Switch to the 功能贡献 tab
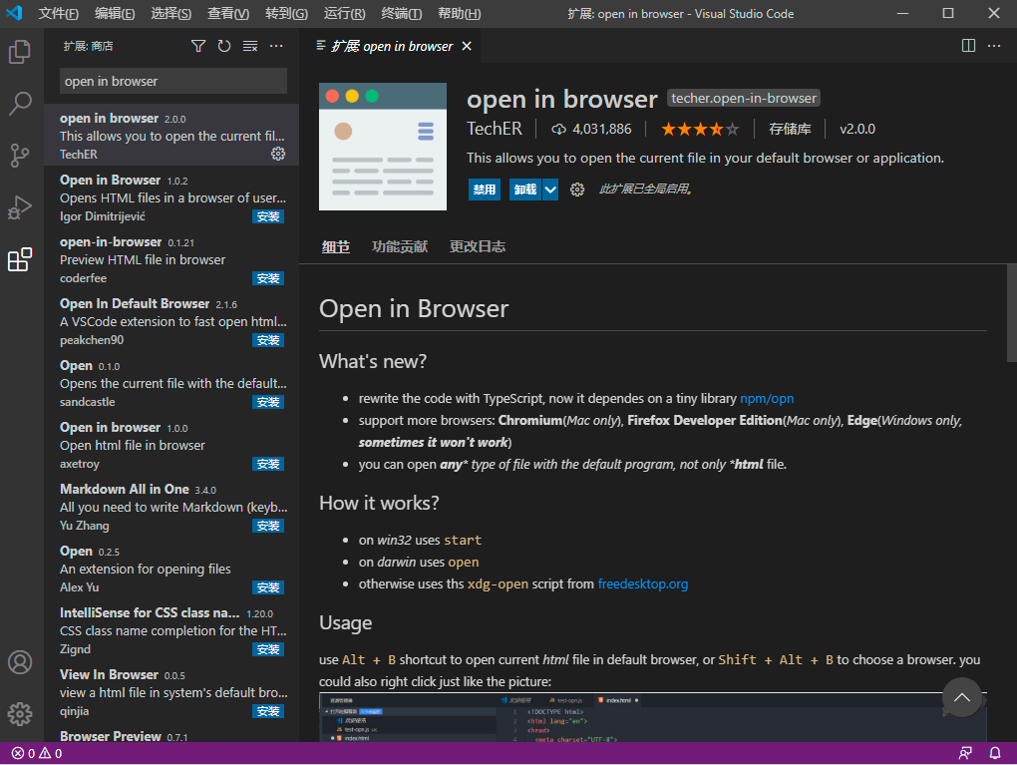 tap(400, 246)
